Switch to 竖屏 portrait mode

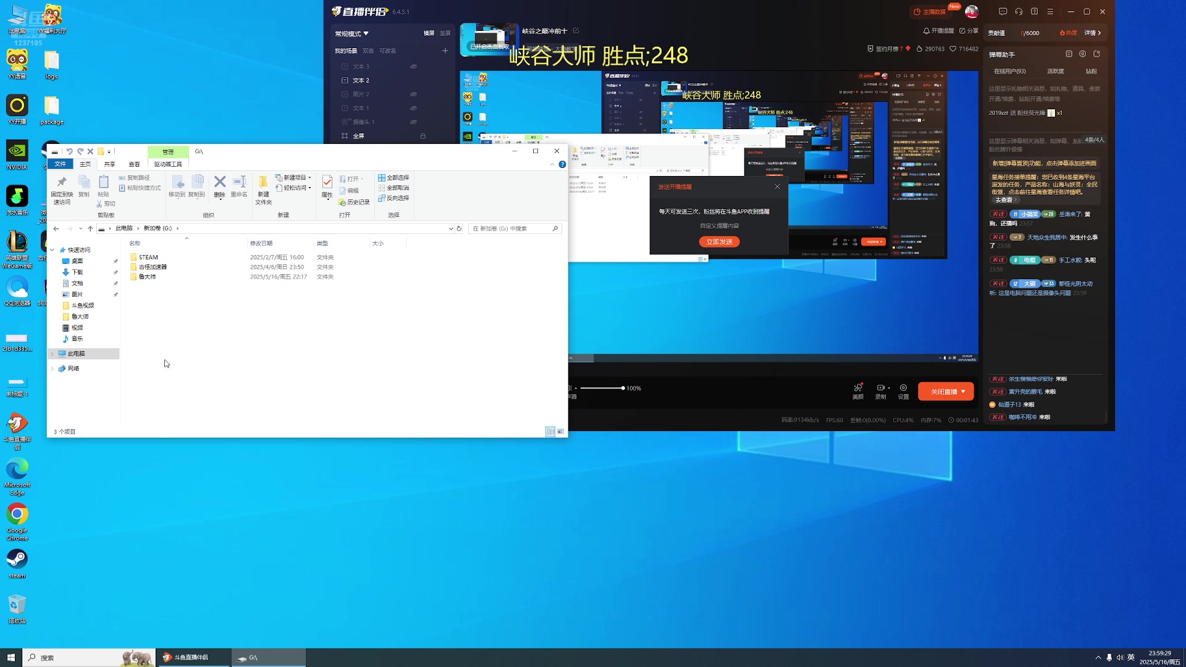pyautogui.click(x=445, y=33)
